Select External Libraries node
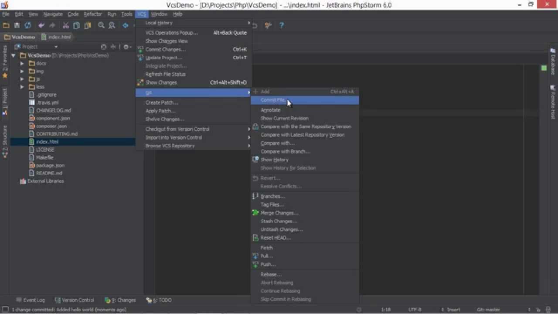This screenshot has height=314, width=558. 42,181
